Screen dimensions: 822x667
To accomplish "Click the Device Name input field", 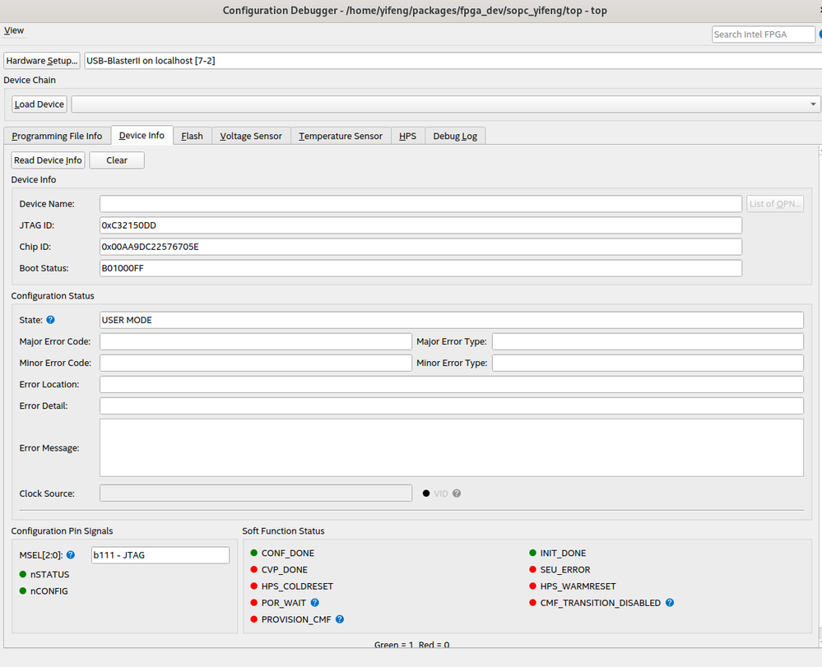I will click(x=420, y=204).
